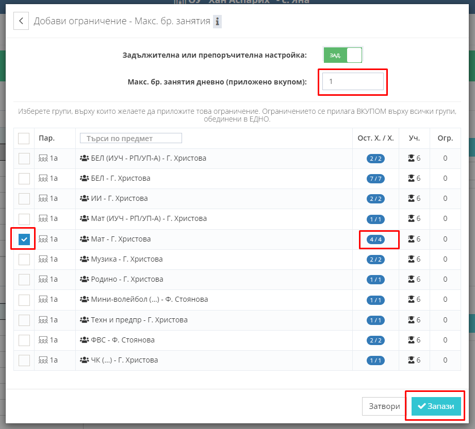Check the ИИ - Г. Христова row checkbox

coord(24,199)
